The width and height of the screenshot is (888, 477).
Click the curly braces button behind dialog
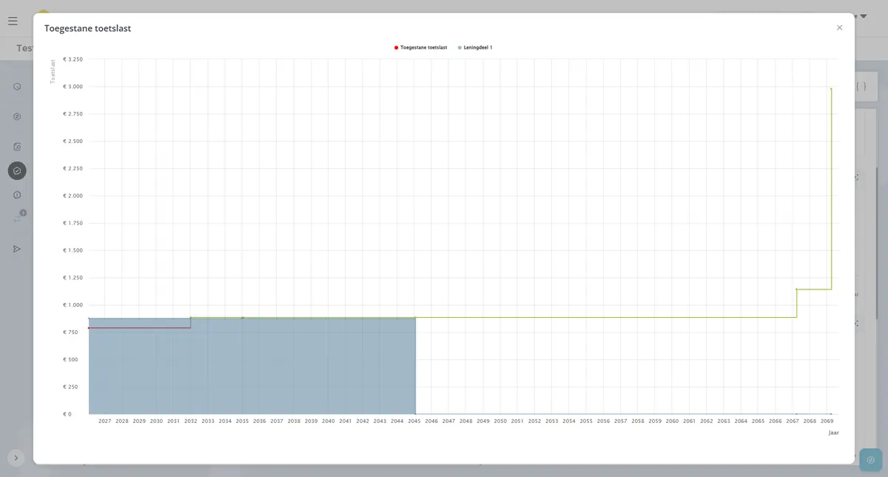pyautogui.click(x=861, y=87)
